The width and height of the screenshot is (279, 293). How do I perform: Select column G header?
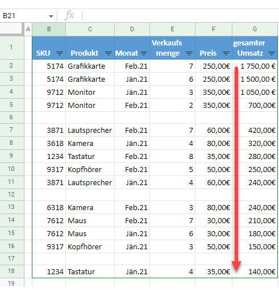pyautogui.click(x=255, y=29)
